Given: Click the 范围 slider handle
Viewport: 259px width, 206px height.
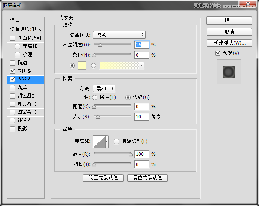Looking at the screenshot, I should [131, 154].
